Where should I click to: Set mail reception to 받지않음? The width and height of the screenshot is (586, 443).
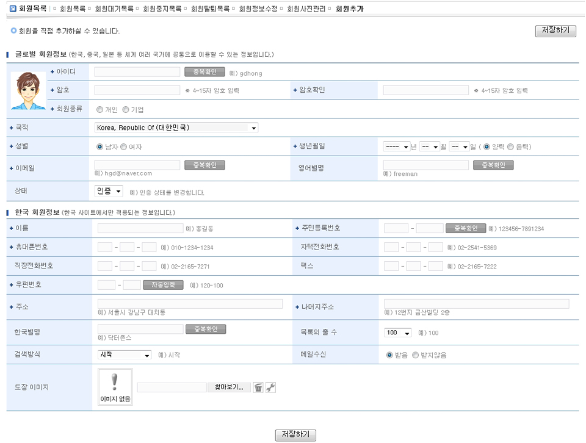416,355
